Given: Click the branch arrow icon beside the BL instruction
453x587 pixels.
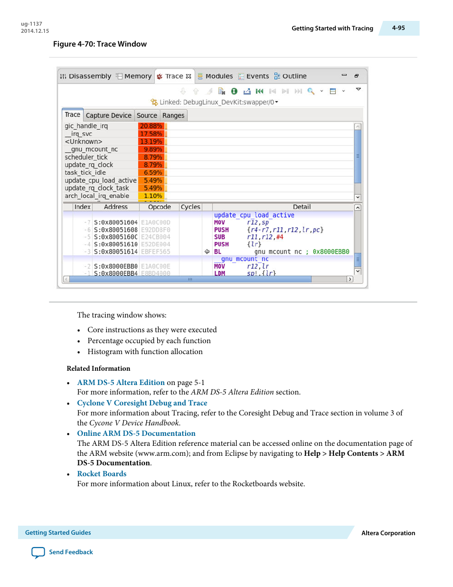Looking at the screenshot, I should pyautogui.click(x=207, y=252).
